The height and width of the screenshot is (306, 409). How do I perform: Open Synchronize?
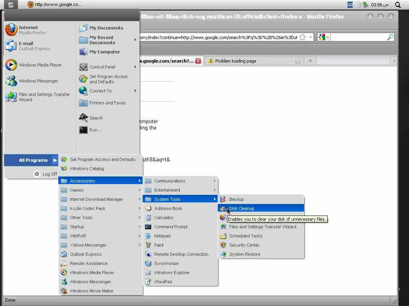pos(180,263)
